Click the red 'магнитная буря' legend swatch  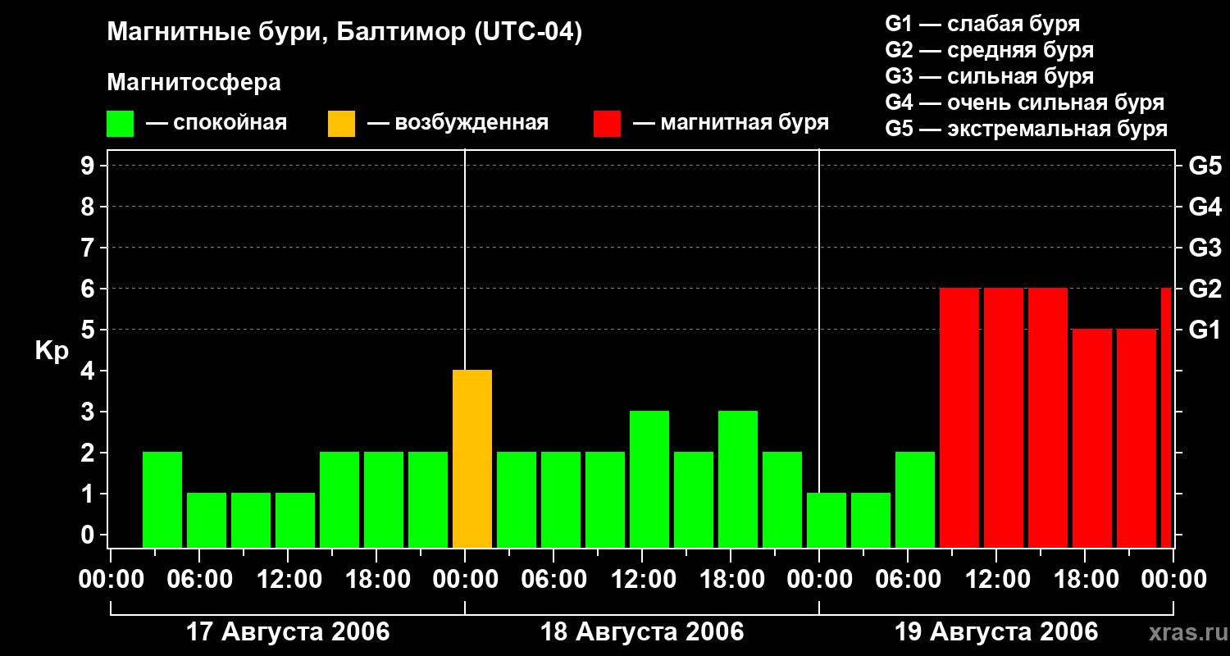[608, 124]
